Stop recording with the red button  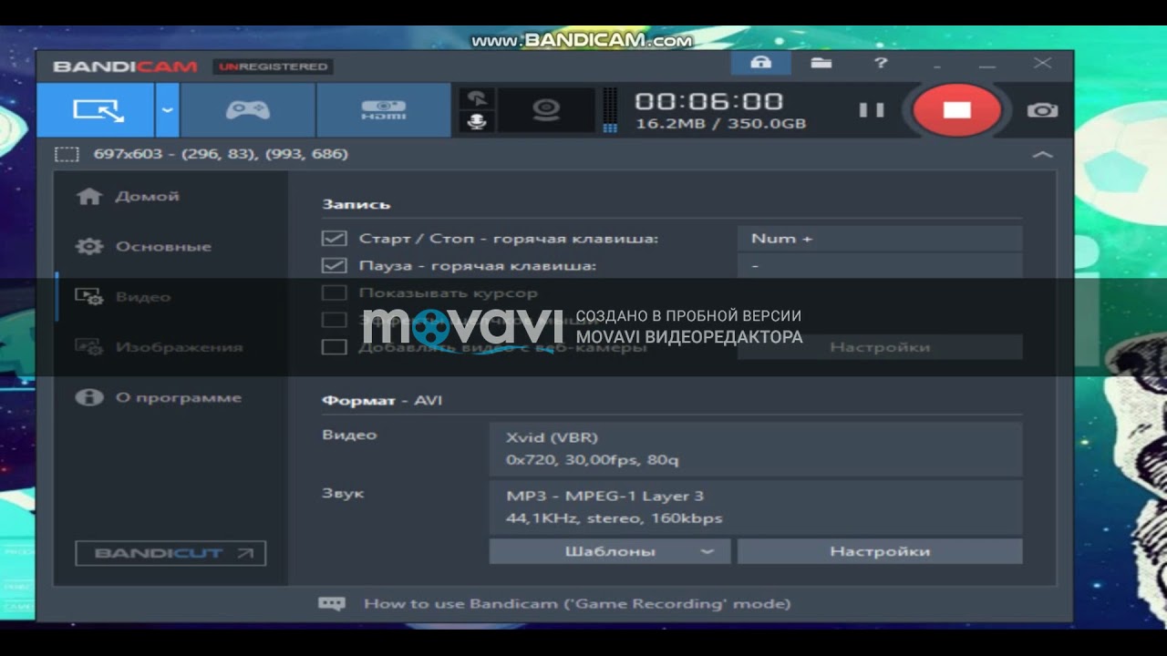click(x=956, y=109)
